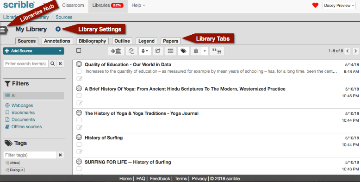Click the card view toolbar icon
The image size is (361, 182).
click(x=171, y=51)
